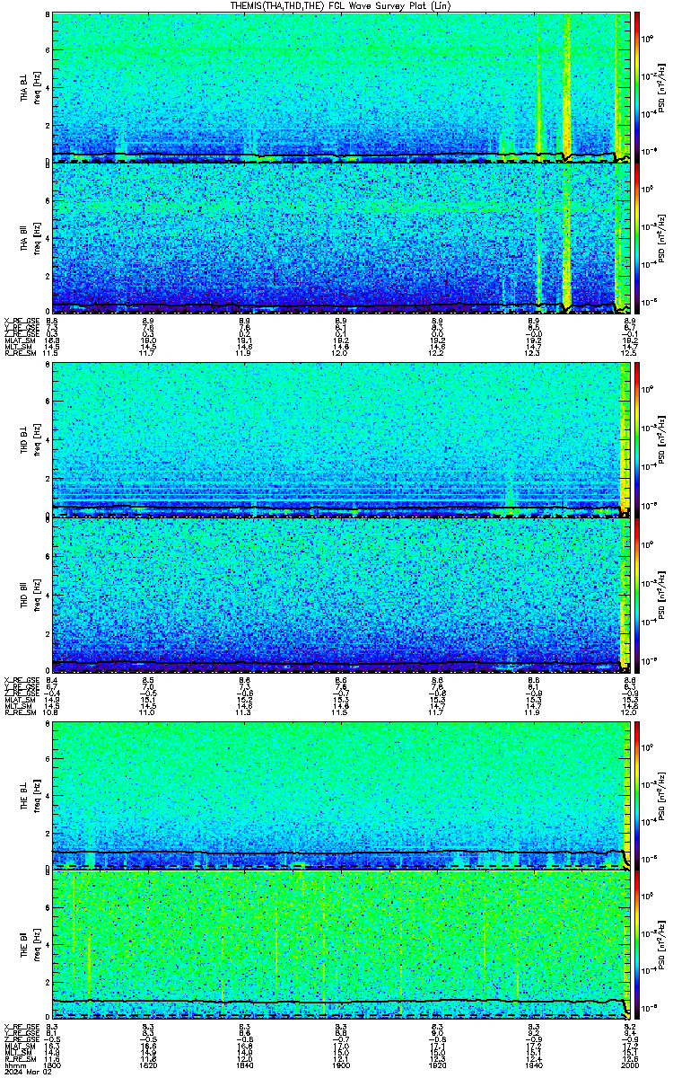Click the THE B-parallel freq [Hz] axis label
The image size is (673, 1078).
point(37,946)
